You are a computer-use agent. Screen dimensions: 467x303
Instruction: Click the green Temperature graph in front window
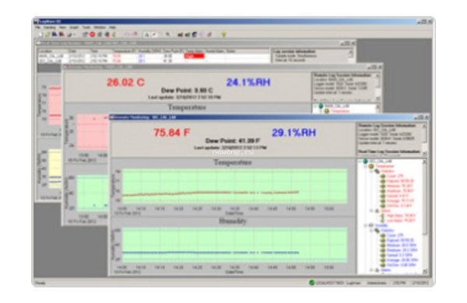pyautogui.click(x=235, y=186)
